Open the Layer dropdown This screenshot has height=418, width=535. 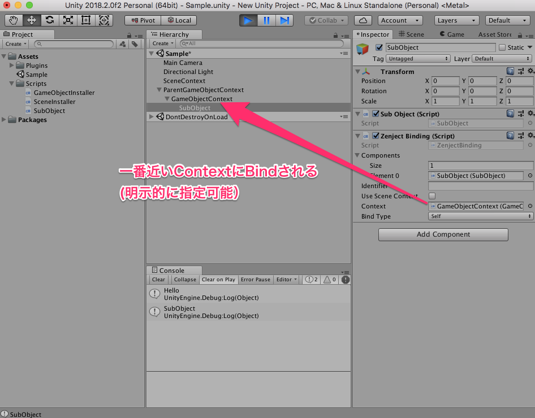502,59
